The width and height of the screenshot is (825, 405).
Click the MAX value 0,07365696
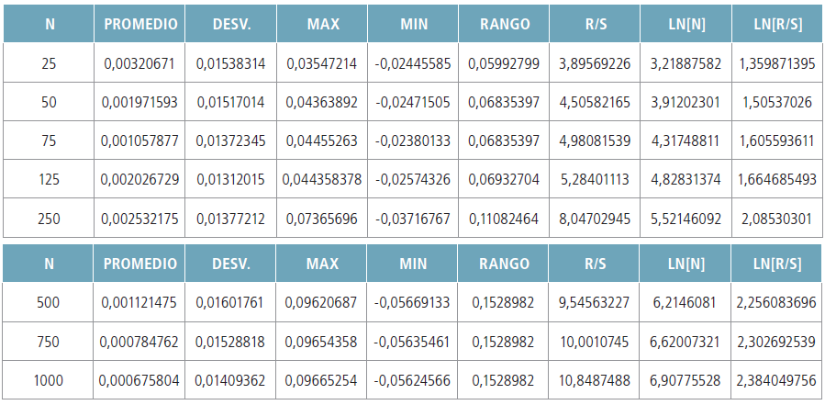coord(321,220)
